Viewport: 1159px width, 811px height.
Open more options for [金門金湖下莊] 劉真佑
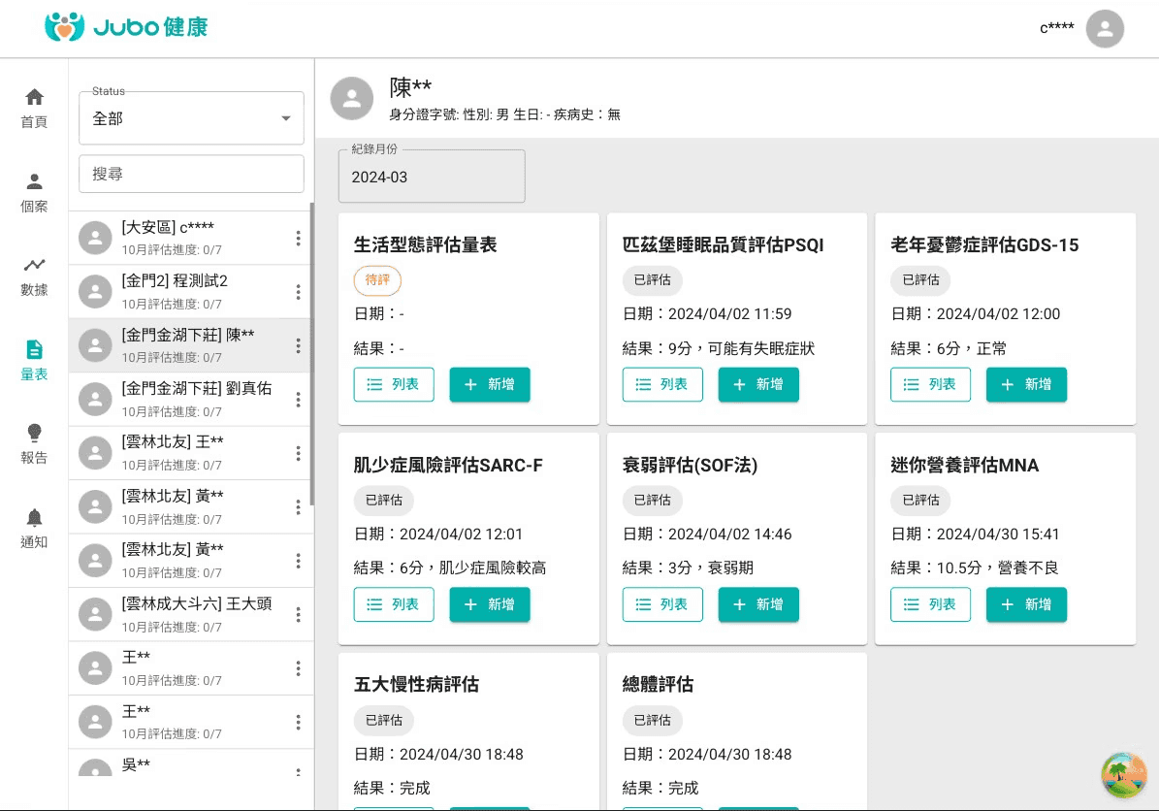pyautogui.click(x=298, y=400)
